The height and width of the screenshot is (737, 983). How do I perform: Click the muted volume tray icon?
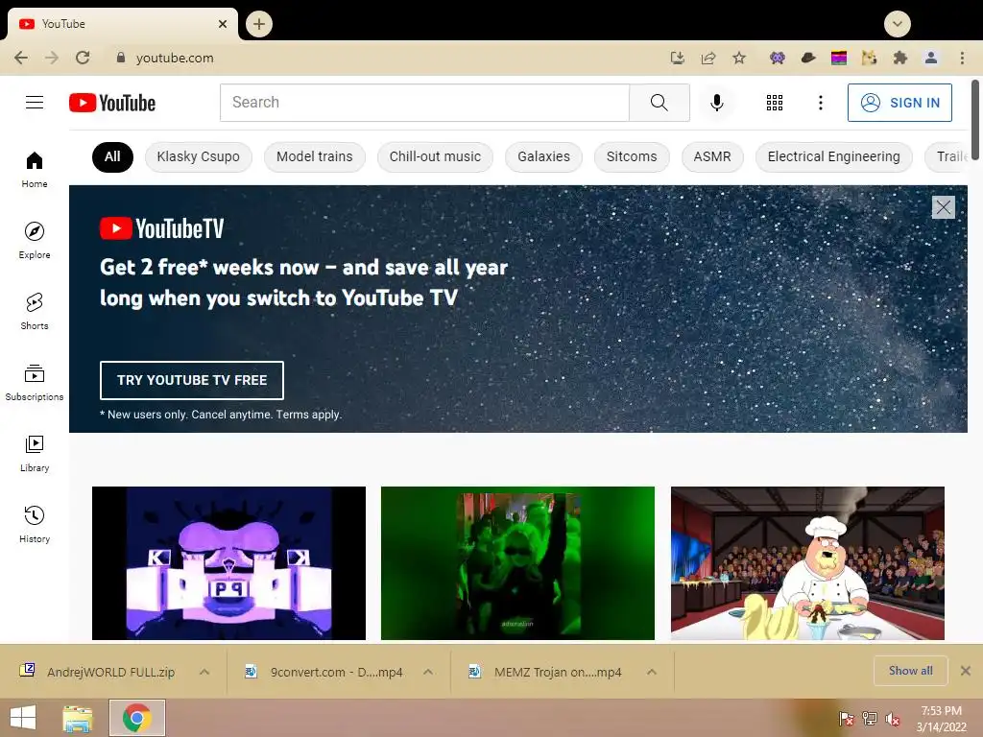point(893,718)
